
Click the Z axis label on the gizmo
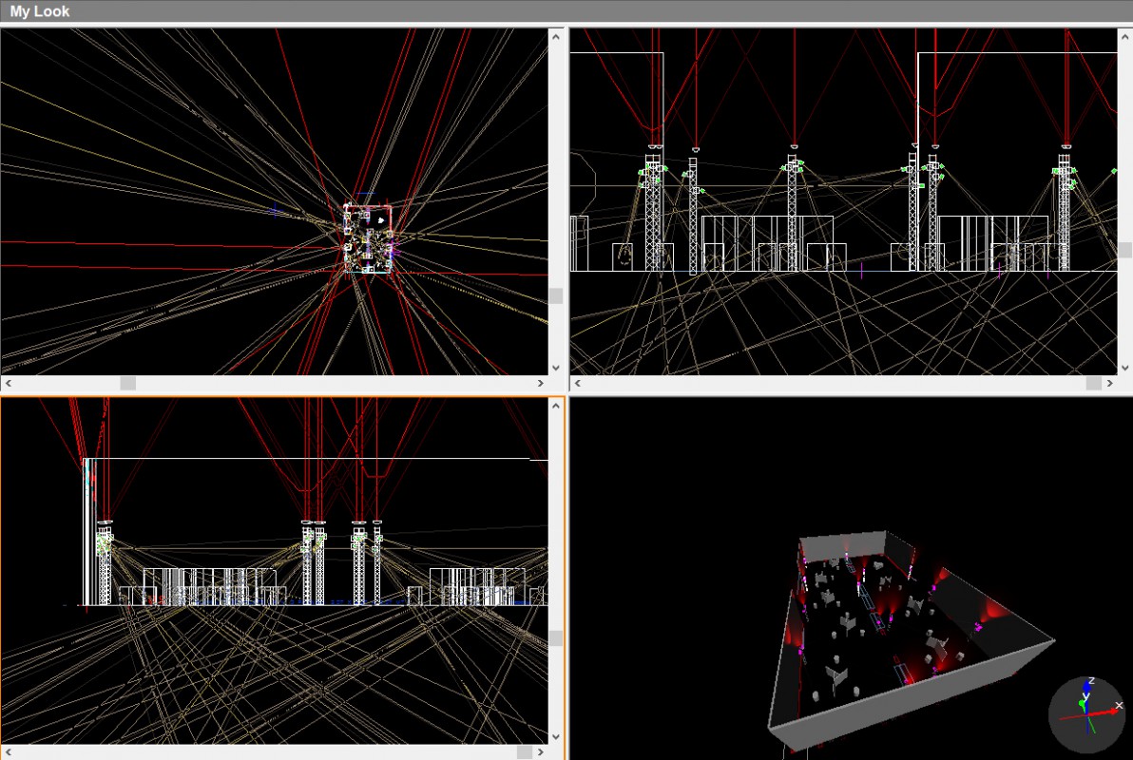[1091, 680]
